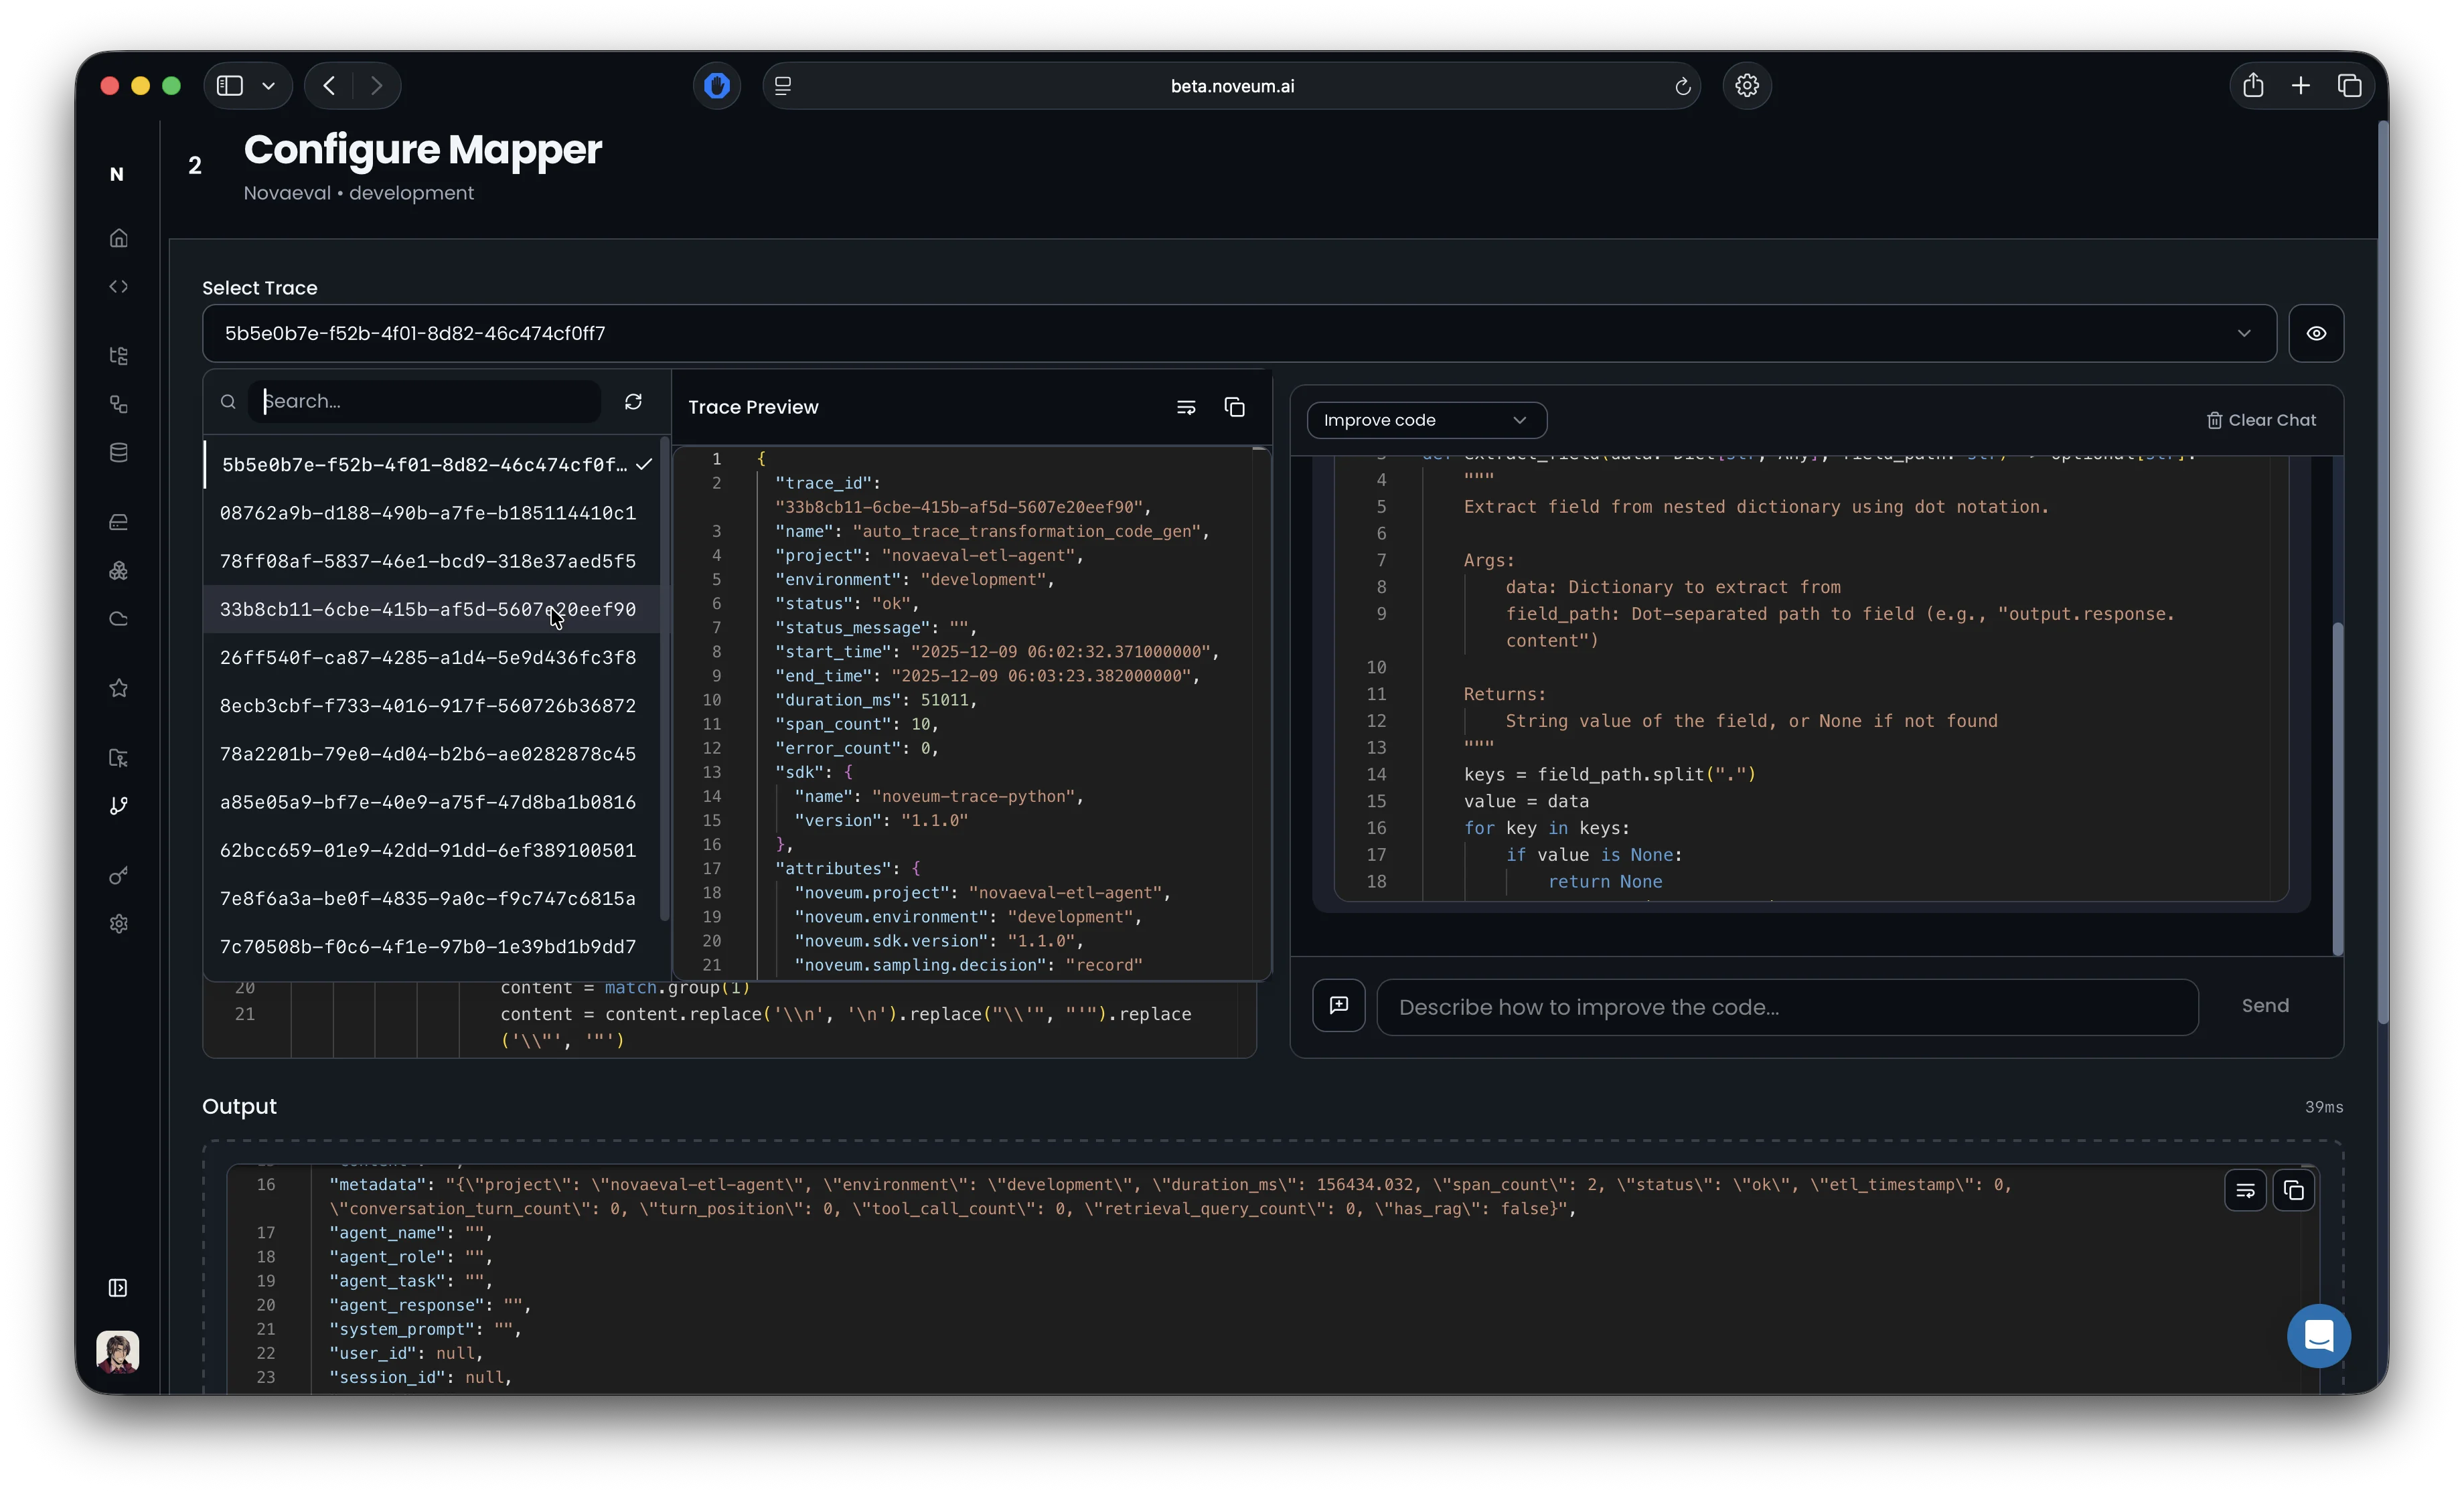Screen dimensions: 2464x1494
Task: Open the browser sidebar options chevron
Action: tap(268, 86)
